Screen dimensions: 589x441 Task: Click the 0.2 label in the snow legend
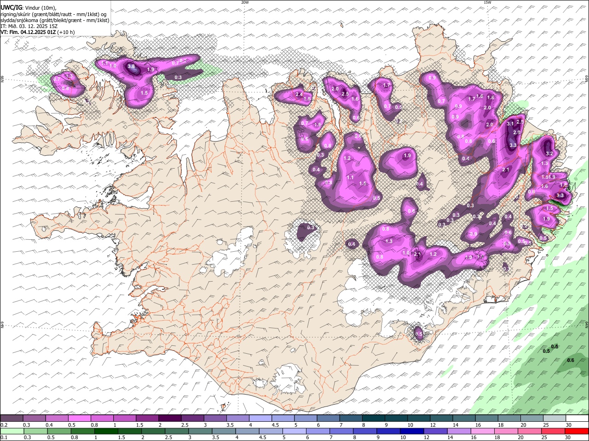[x=3, y=425]
